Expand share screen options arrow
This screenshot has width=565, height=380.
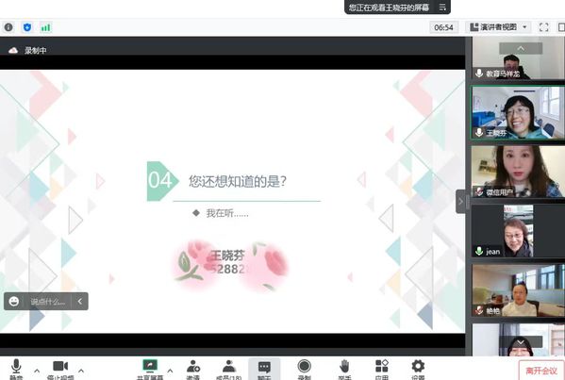[x=170, y=371]
